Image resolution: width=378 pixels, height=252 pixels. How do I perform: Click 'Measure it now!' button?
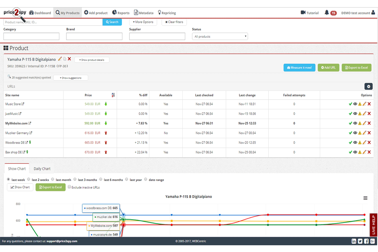[x=299, y=68]
